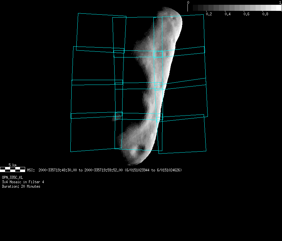Select the end time 2000-335T19:59:52.00
Viewport: 282px width, 241px height.
pyautogui.click(x=103, y=170)
